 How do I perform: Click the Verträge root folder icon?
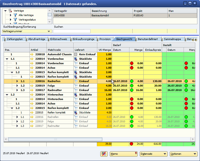(10, 11)
